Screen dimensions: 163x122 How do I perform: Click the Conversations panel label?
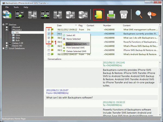click(x=54, y=59)
